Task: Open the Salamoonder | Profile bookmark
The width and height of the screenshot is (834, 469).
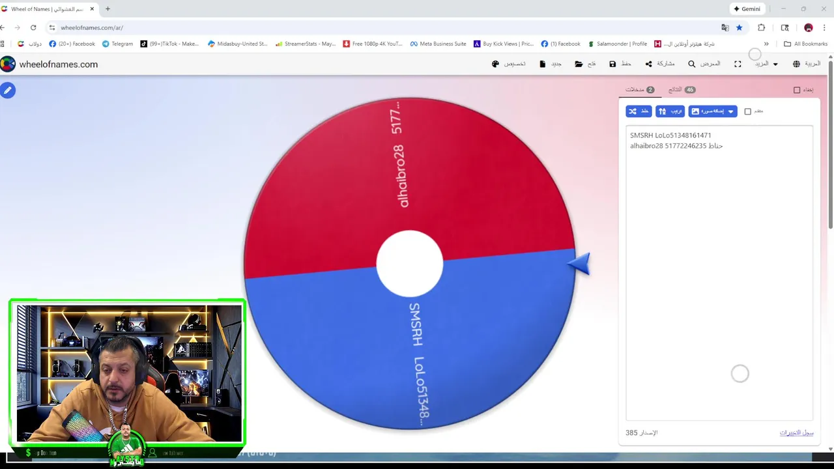Action: pos(618,44)
